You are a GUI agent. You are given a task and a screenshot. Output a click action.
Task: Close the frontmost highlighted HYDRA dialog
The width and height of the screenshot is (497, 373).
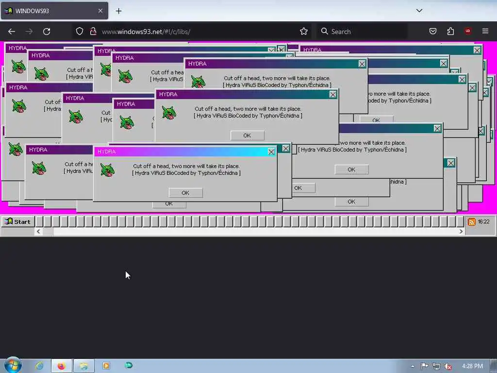271,152
